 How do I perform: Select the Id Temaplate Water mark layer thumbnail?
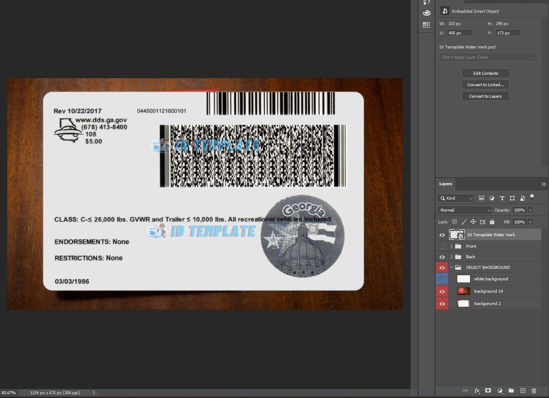(x=456, y=234)
